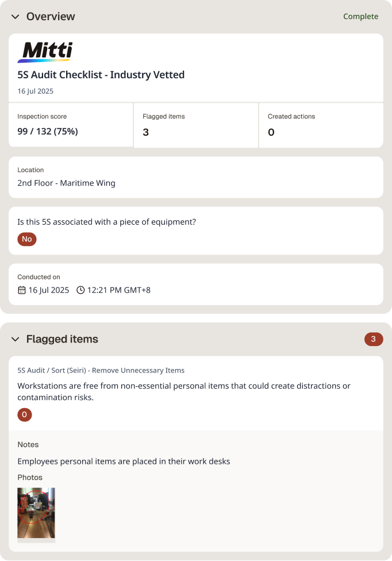The width and height of the screenshot is (392, 561).
Task: Select the red No answer pill
Action: (27, 239)
